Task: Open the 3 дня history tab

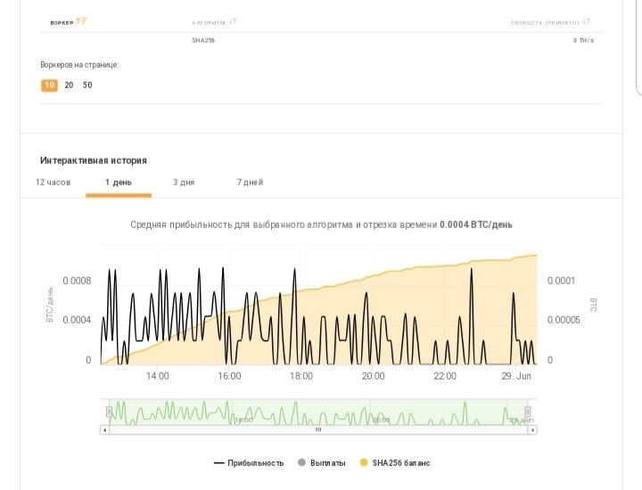Action: 184,183
